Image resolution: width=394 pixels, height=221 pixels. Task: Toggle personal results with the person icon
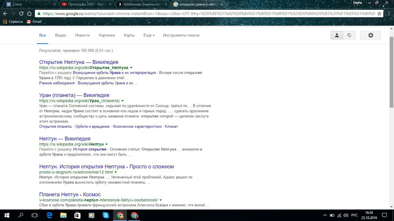pos(337,35)
